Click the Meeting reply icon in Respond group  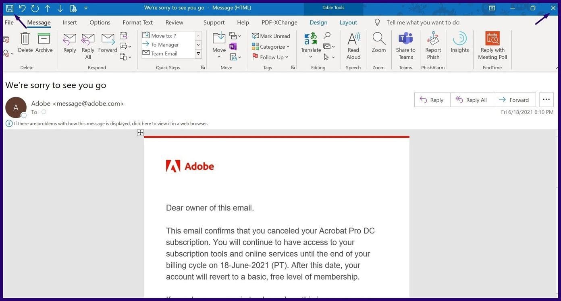pos(123,36)
